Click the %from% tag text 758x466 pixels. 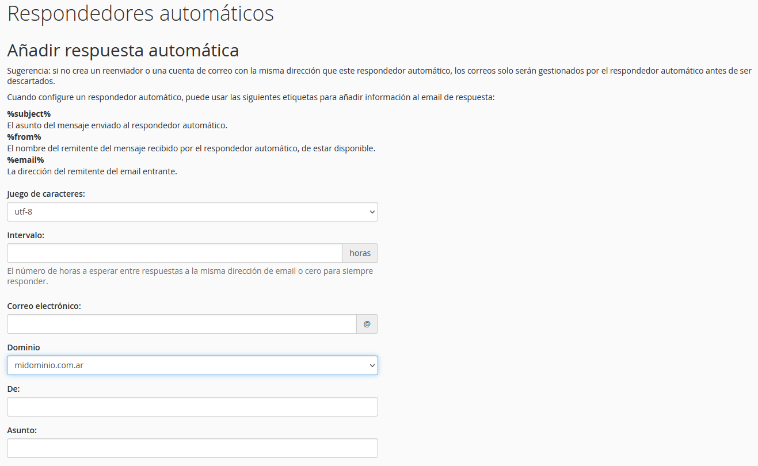click(x=24, y=137)
